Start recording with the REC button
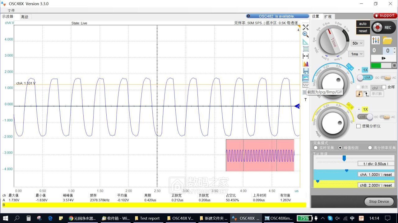Screen dimensions: 398x223 click(x=384, y=28)
